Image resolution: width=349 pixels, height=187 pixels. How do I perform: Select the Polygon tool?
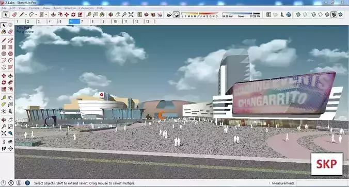pos(10,54)
